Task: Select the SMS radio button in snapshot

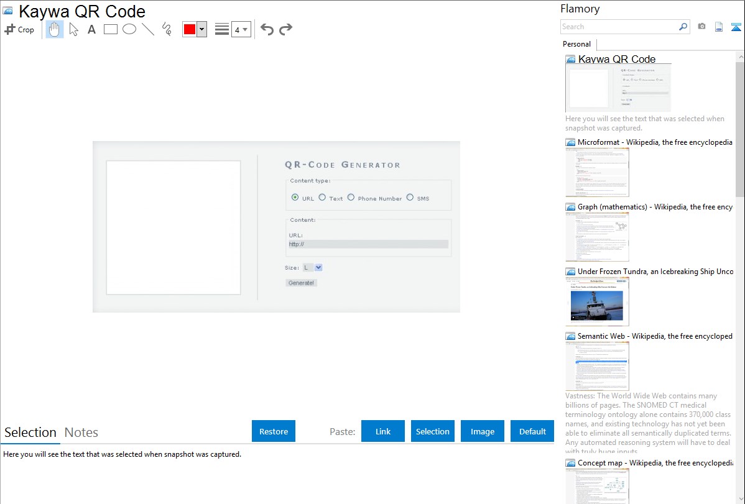Action: coord(410,198)
